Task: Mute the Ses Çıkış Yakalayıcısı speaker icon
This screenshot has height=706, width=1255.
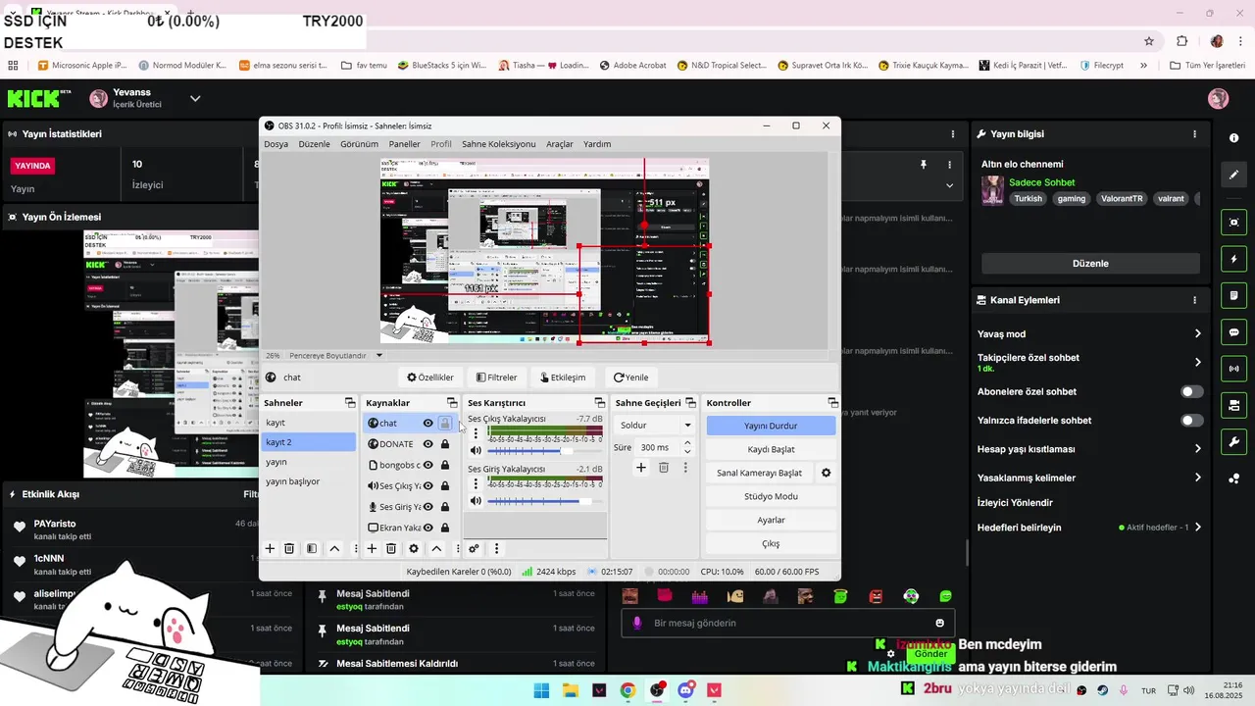Action: coord(476,451)
